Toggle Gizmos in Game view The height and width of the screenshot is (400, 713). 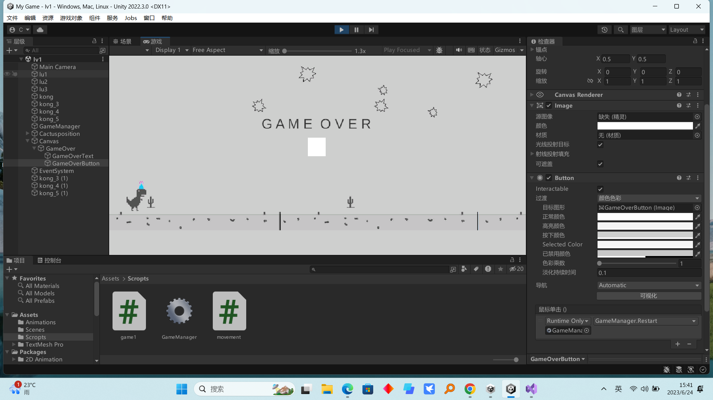(505, 50)
